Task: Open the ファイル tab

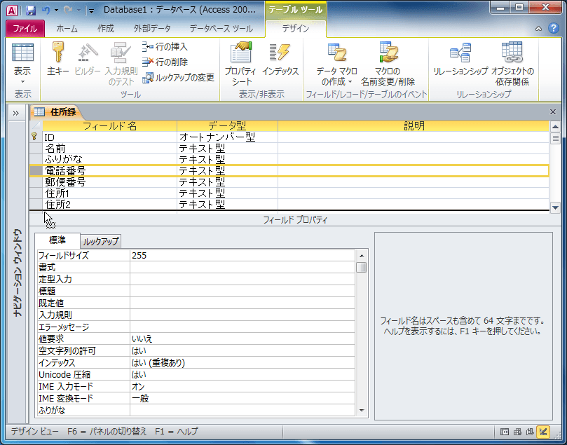Action: 25,29
